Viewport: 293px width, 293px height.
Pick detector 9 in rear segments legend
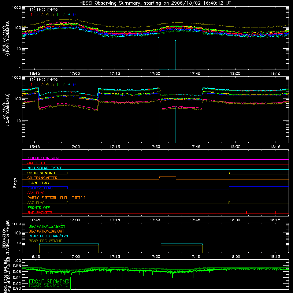[x=74, y=85]
